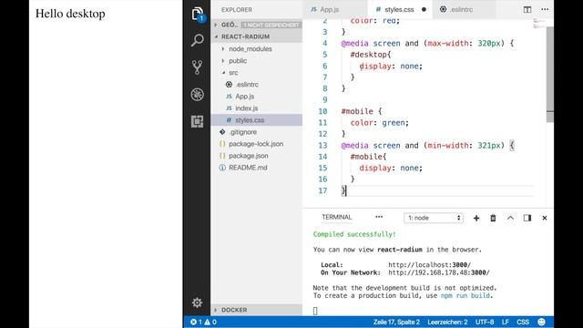This screenshot has width=583, height=328.
Task: Click the '1 NICHT GESPEICHERT' unsaved badge
Action: click(271, 25)
